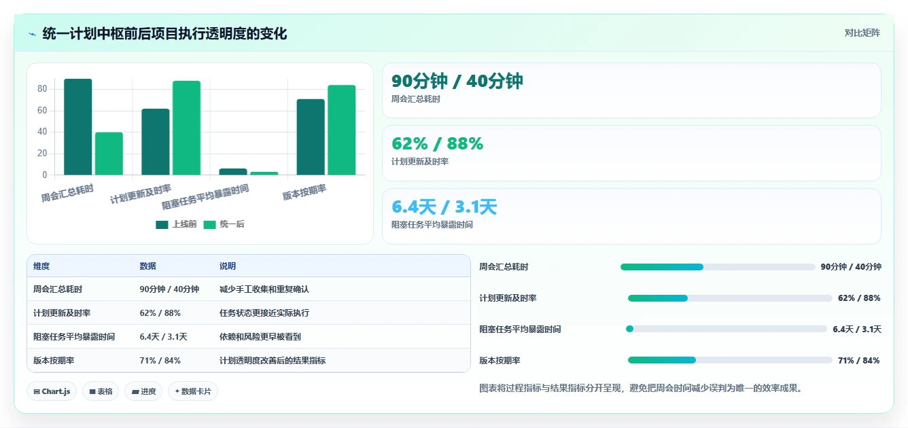Image resolution: width=908 pixels, height=428 pixels.
Task: Click the light 统一后 bar for 版本按期率
Action: tap(342, 130)
